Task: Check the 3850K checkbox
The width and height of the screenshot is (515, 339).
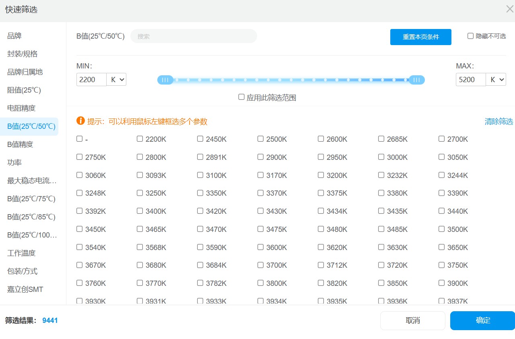Action: pyautogui.click(x=381, y=283)
